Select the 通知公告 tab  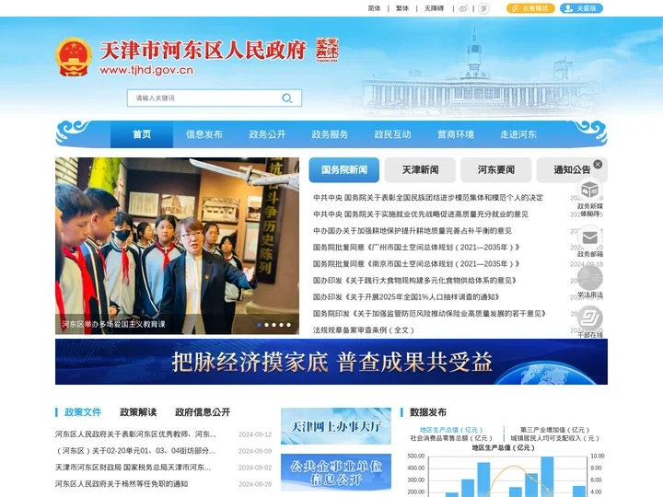[572, 170]
